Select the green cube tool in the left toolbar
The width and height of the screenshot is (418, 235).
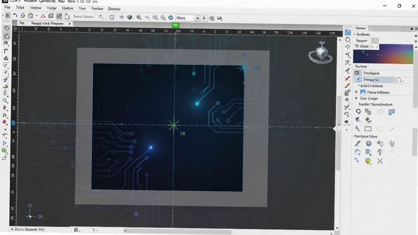(x=4, y=150)
